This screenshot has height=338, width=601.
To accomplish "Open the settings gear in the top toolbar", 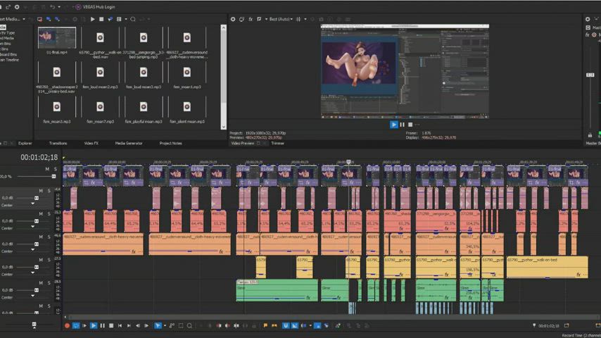I will point(17,7).
